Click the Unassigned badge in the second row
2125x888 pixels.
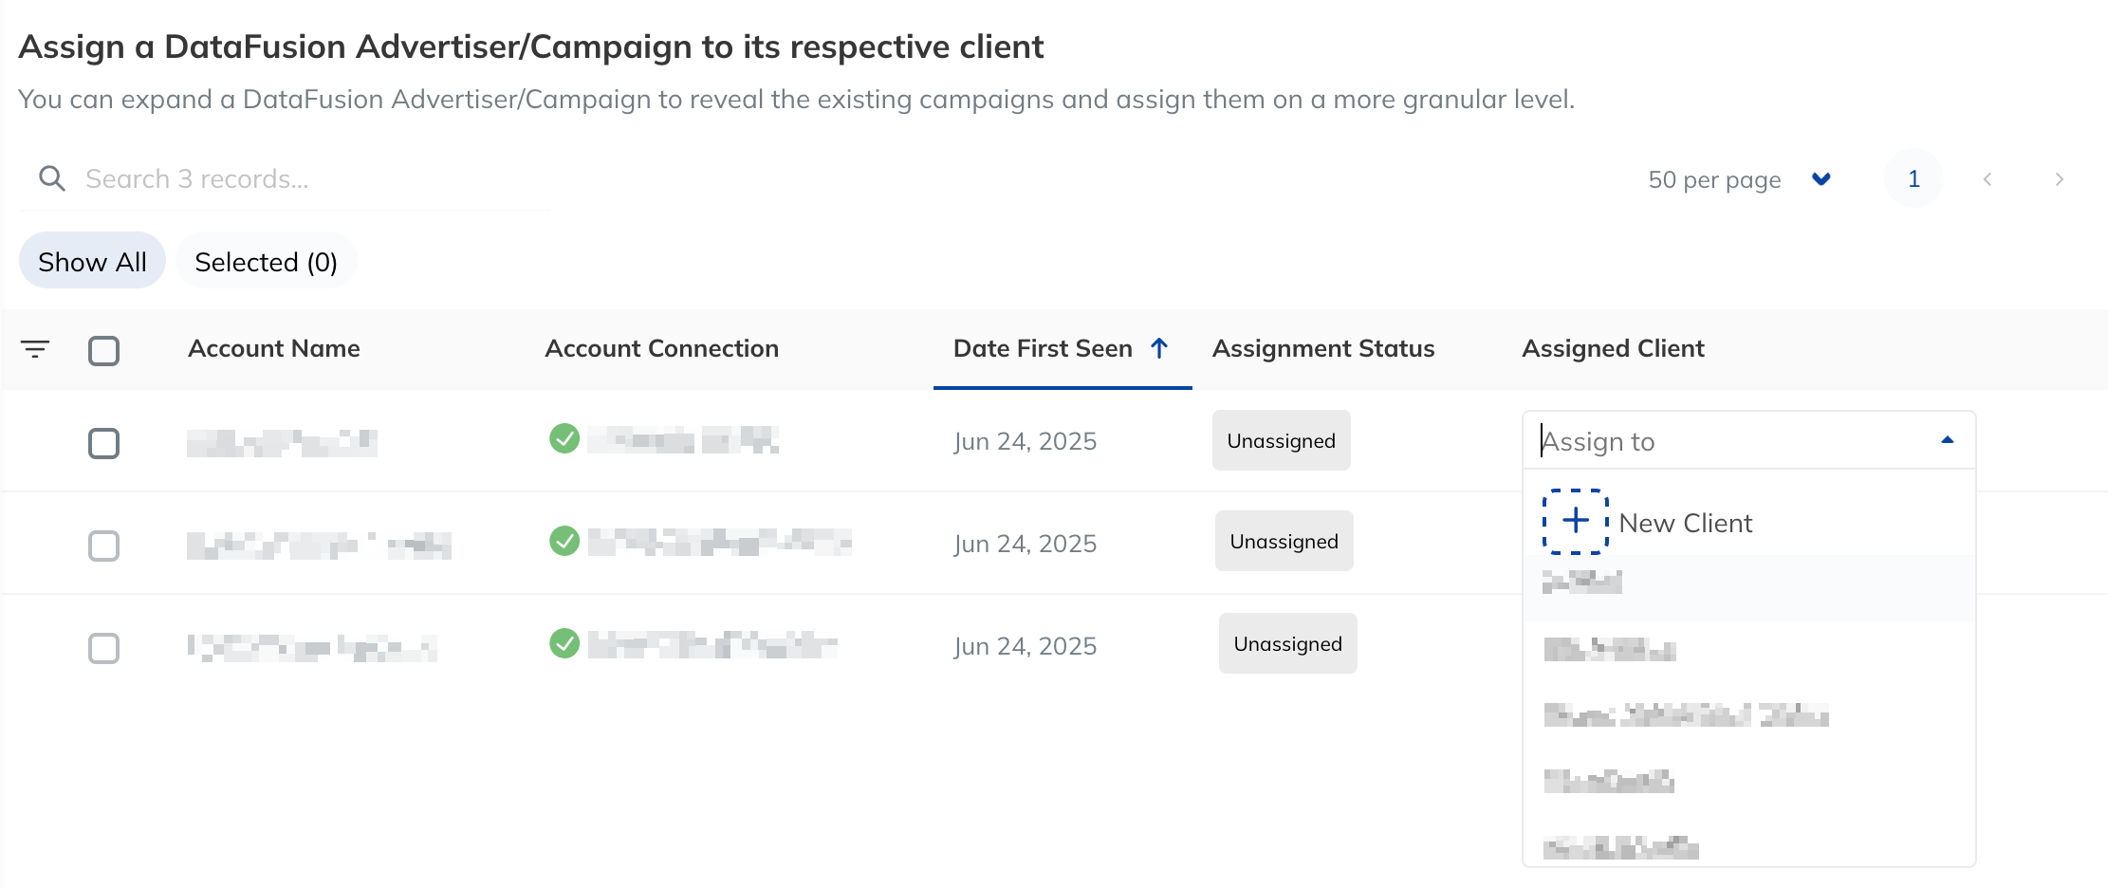[x=1284, y=541]
